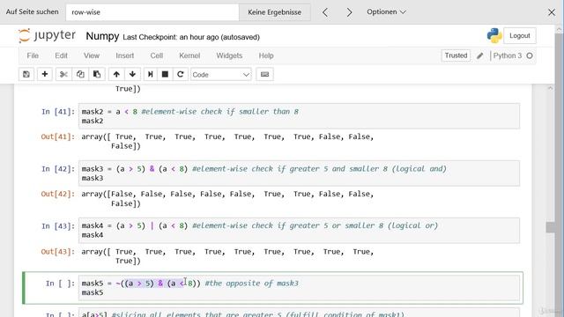
Task: Open the command palette keyboard icon
Action: tap(264, 74)
